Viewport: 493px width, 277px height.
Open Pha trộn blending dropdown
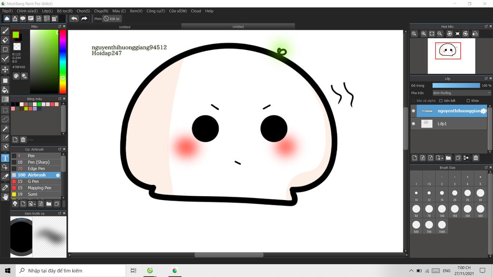coord(461,93)
